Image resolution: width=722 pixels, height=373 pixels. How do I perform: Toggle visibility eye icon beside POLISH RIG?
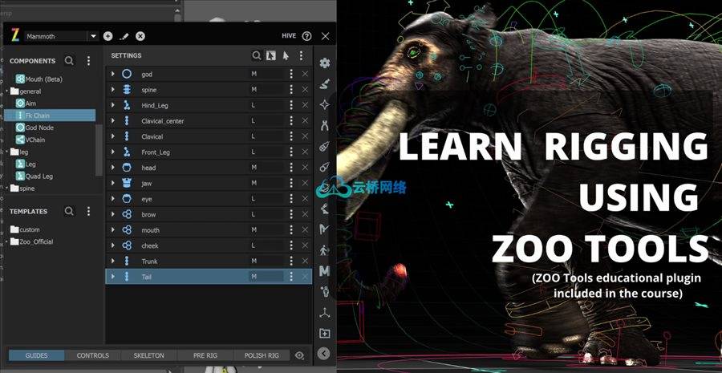pos(300,355)
